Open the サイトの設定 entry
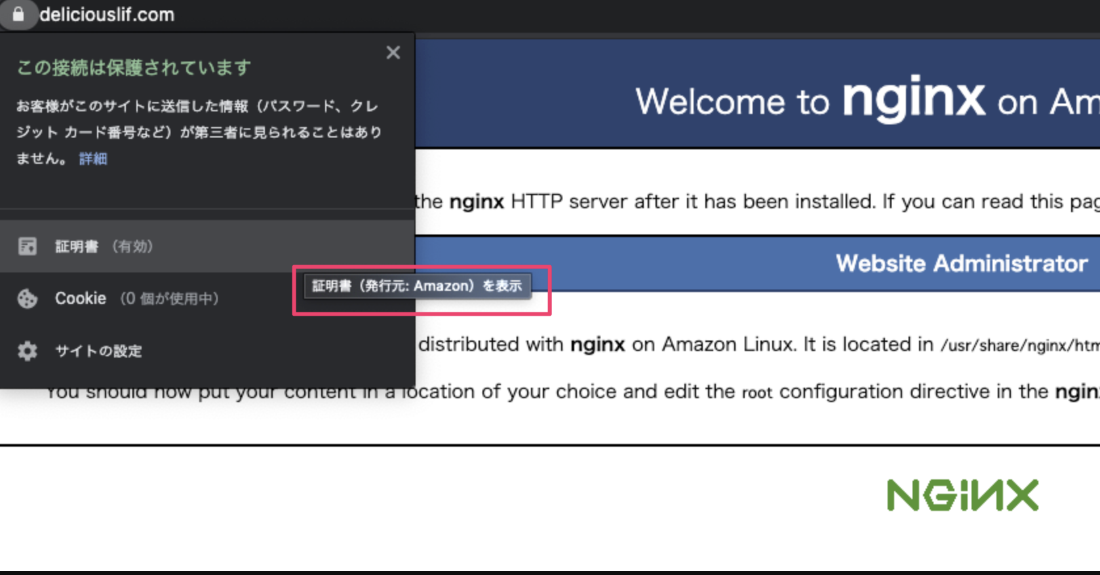 point(98,351)
